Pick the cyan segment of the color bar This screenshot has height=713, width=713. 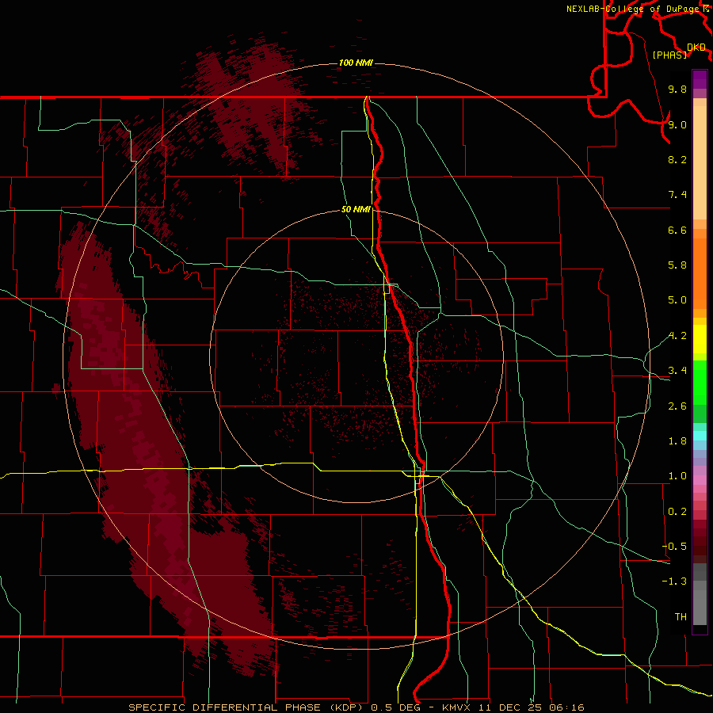(700, 436)
